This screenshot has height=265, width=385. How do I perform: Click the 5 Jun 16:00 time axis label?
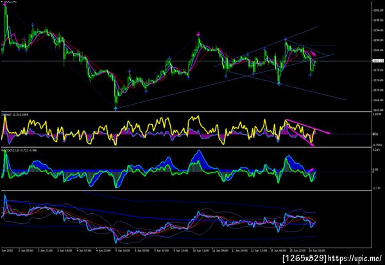click(x=123, y=250)
